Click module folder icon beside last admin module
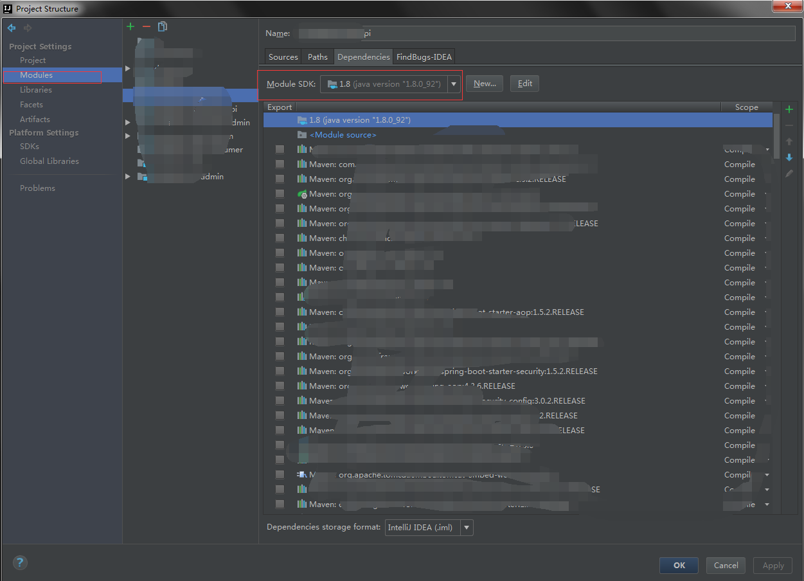The height and width of the screenshot is (581, 804). (142, 177)
